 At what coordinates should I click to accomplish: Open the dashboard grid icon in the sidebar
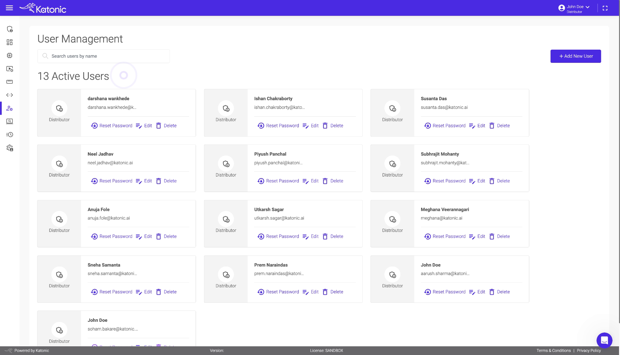coord(10,42)
